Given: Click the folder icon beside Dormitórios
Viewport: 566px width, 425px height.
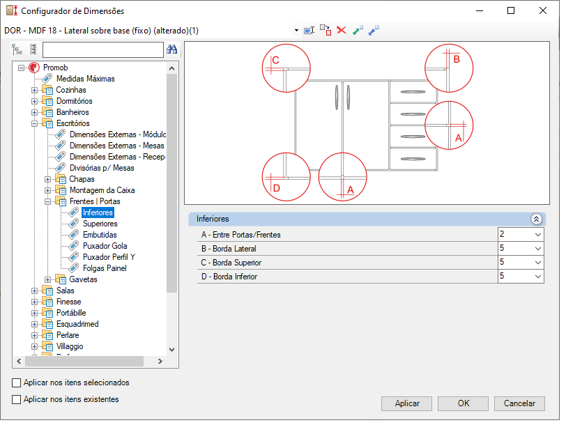Looking at the screenshot, I should tap(47, 101).
